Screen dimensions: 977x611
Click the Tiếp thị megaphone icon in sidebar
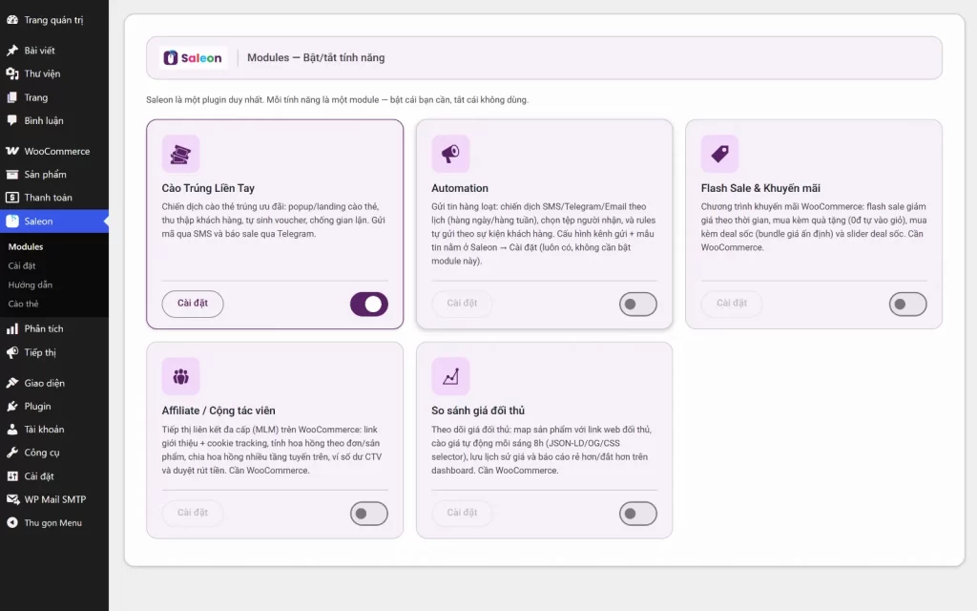tap(12, 352)
